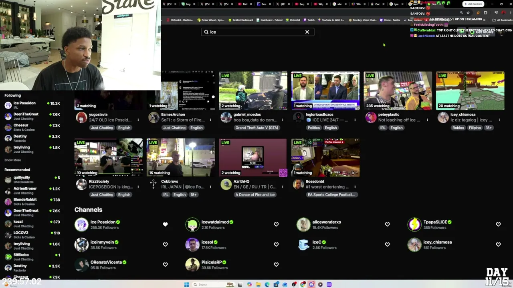This screenshot has height=288, width=513.
Task: Open the three-dot menu for yugoslavia's stream
Action: point(138,120)
